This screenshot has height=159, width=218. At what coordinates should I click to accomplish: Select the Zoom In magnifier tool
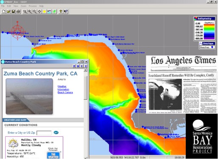point(30,11)
